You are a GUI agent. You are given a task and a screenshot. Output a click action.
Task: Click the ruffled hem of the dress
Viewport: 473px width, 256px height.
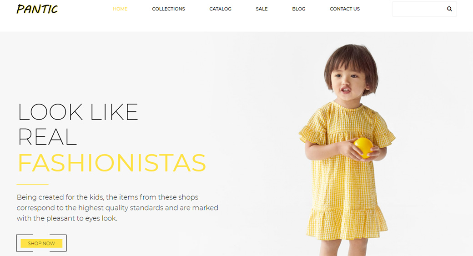point(347,223)
